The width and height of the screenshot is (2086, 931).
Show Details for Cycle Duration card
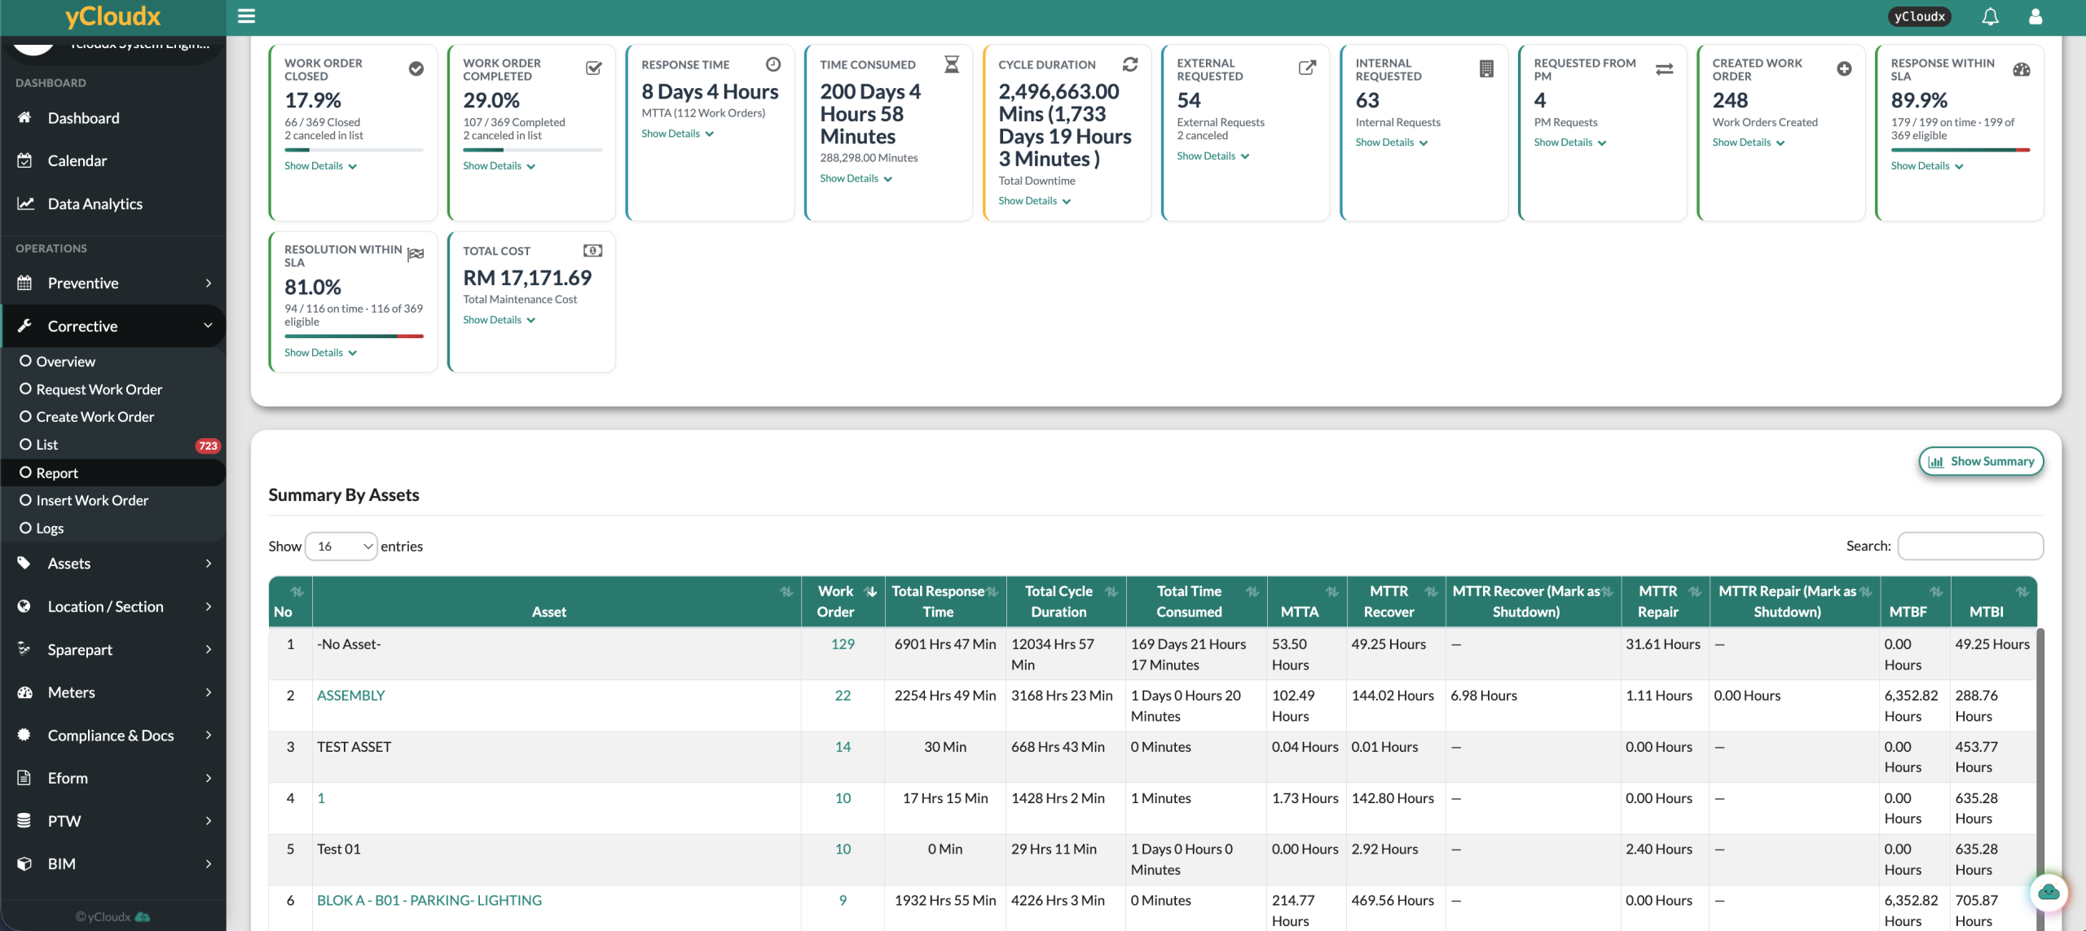coord(1034,201)
